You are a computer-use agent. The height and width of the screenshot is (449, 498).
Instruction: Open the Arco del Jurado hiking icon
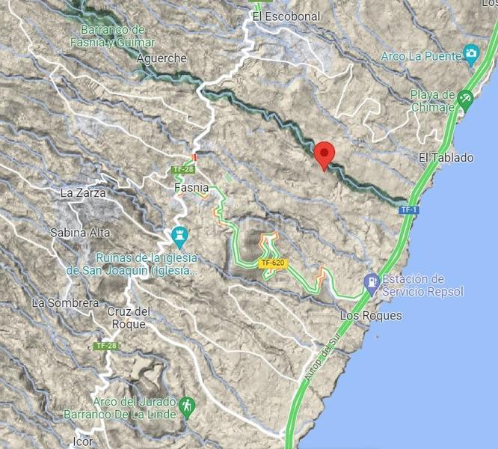click(x=187, y=408)
